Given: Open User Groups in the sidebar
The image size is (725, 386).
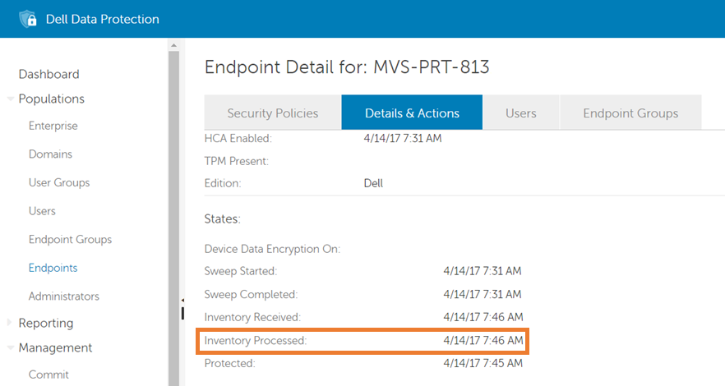Looking at the screenshot, I should pos(58,182).
